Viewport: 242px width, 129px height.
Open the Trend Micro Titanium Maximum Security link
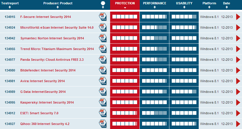click(x=57, y=49)
